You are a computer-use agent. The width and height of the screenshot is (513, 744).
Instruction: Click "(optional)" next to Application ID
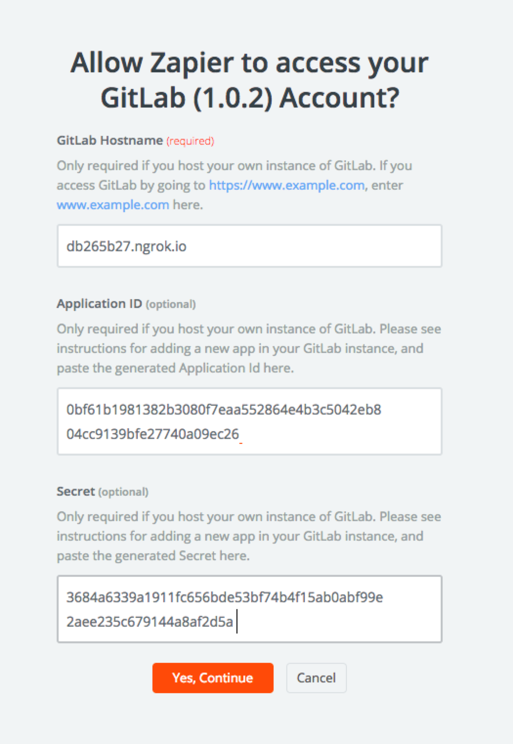coord(171,304)
